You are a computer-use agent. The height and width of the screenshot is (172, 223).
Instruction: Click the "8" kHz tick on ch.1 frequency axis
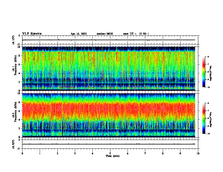(19, 56)
